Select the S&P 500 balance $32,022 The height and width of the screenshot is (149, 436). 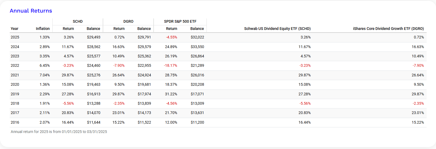tap(197, 37)
